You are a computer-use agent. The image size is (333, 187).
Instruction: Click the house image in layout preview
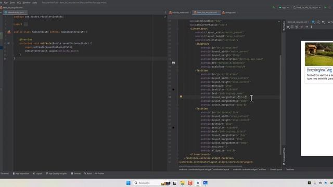[319, 54]
